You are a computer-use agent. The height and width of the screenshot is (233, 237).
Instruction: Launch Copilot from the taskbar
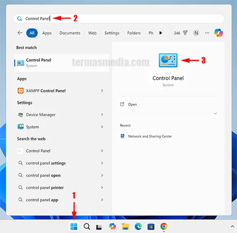pos(112,226)
